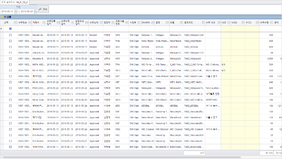This screenshot has width=282, height=159.
Task: Open filter button on 수주상태 column
Action: pos(101,23)
